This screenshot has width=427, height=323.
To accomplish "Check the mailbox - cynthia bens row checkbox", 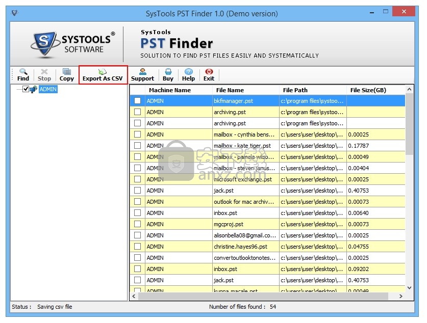I will 138,134.
